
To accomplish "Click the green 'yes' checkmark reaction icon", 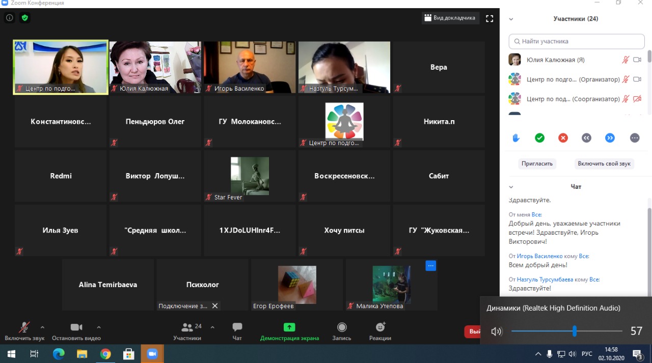I will (x=539, y=138).
